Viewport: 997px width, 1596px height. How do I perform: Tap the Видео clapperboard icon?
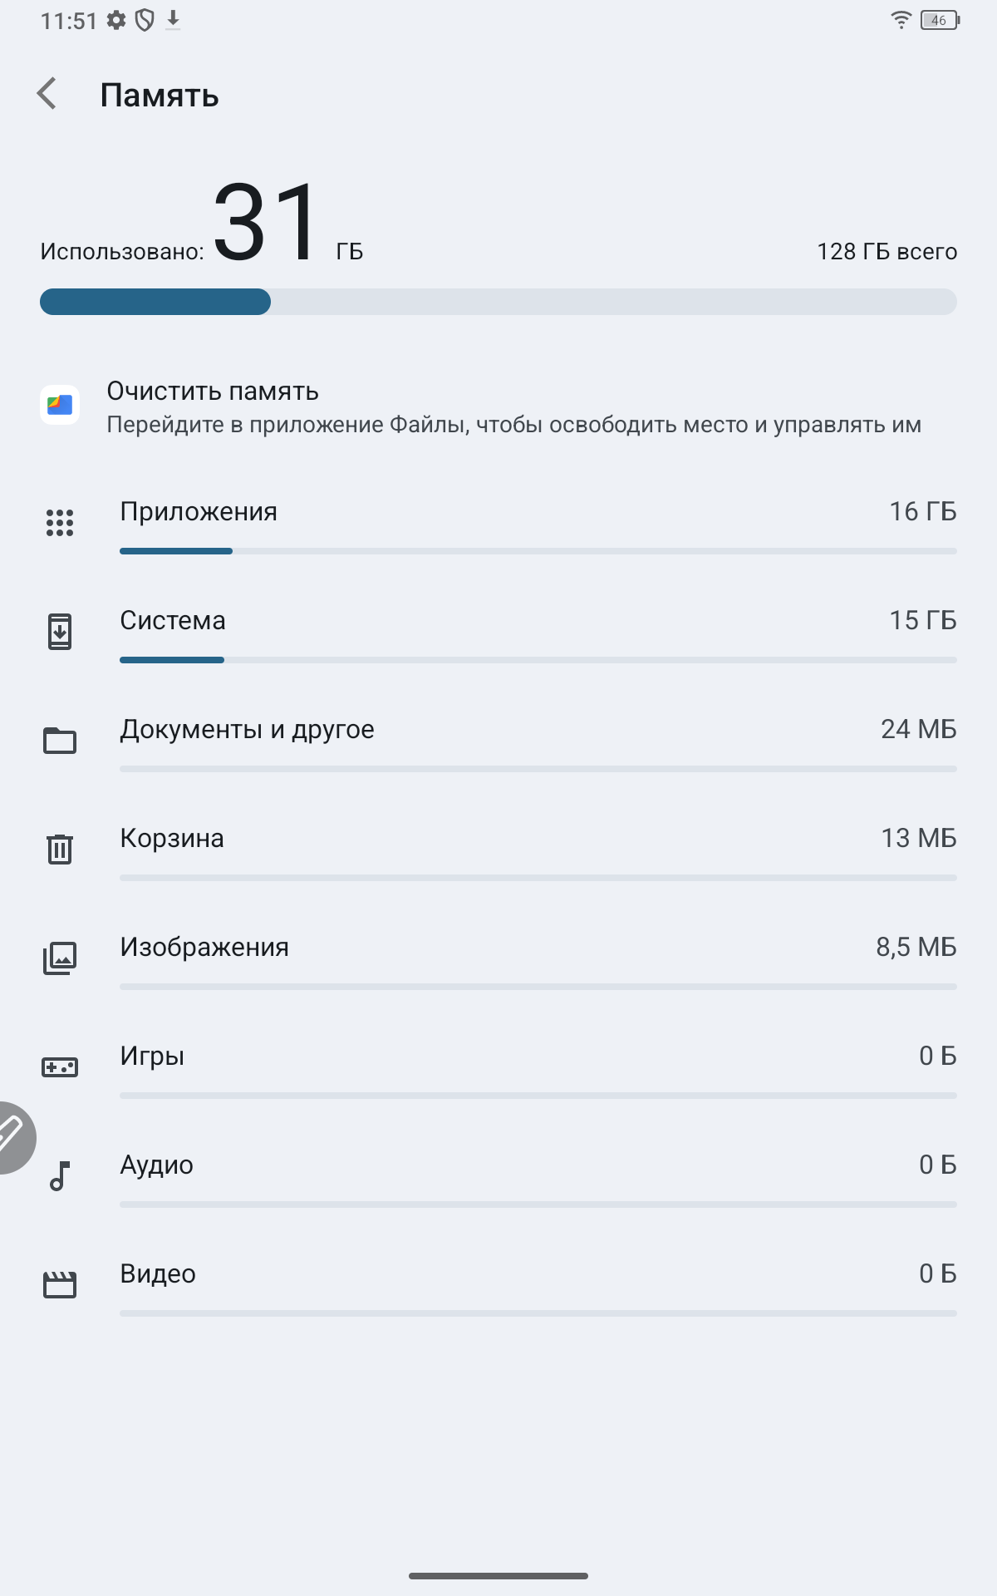coord(60,1285)
